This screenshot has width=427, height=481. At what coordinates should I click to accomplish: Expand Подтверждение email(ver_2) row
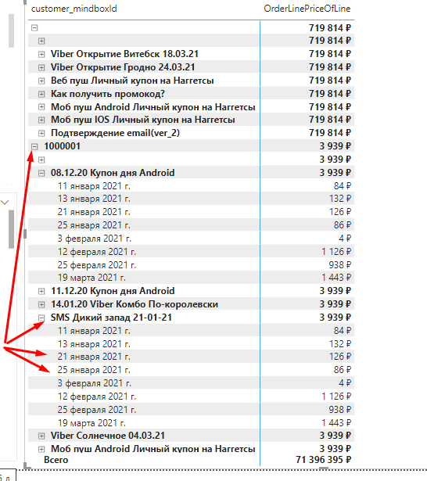coord(41,134)
